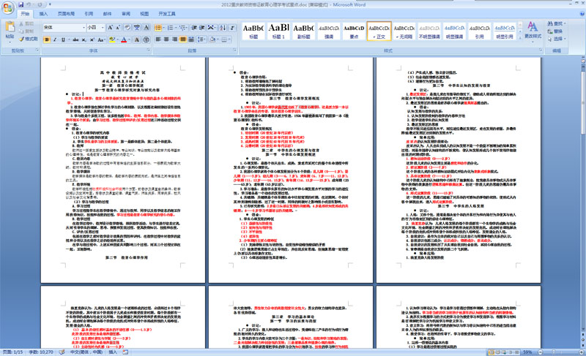Click the Undo arrow icon

[29, 5]
